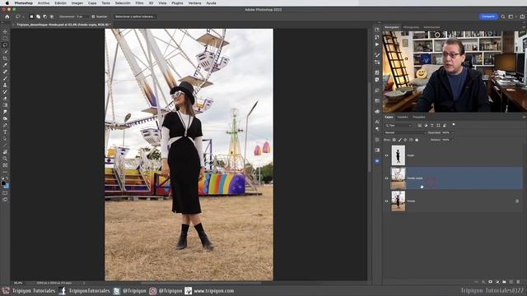The image size is (527, 296).
Task: Click the foreground color swatch
Action: tap(3, 183)
